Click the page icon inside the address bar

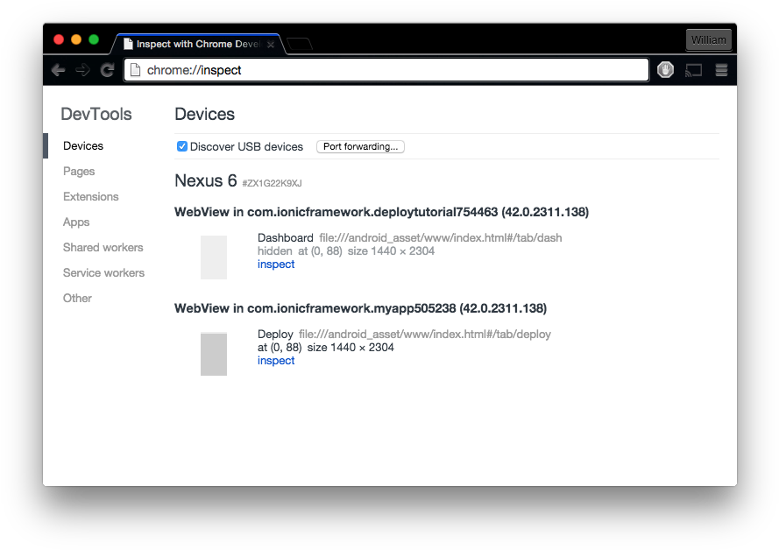click(x=136, y=69)
